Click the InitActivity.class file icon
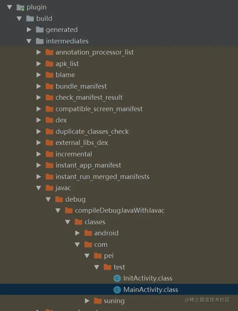 click(117, 278)
